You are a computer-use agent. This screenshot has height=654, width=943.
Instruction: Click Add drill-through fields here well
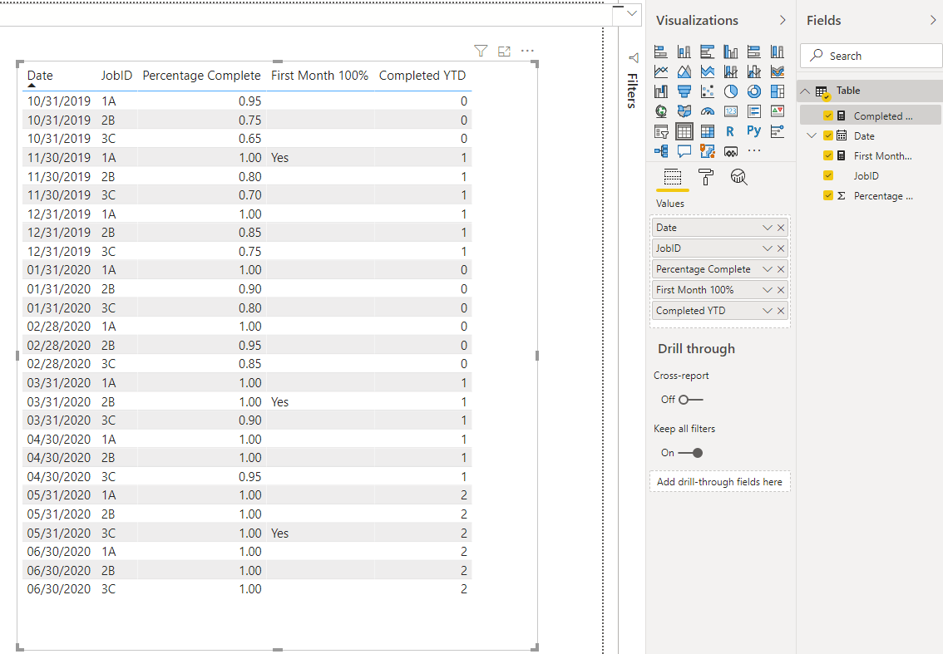pyautogui.click(x=720, y=481)
